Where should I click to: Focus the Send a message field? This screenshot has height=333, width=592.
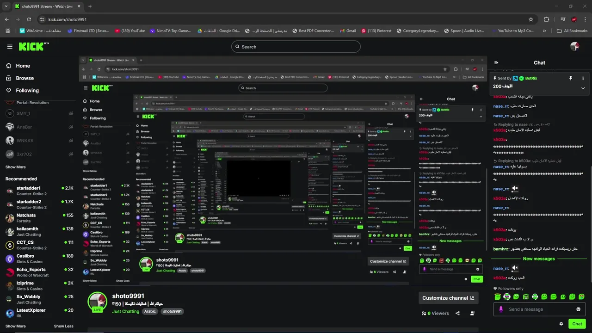pos(539,309)
